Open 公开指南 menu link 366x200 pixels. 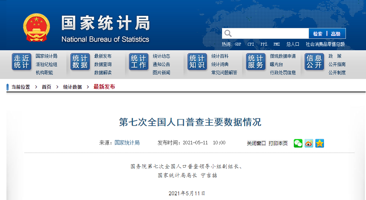point(337,64)
